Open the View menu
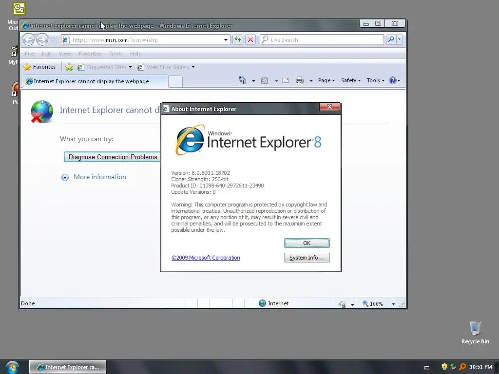Screen dimensions: 499x374 (x=65, y=54)
